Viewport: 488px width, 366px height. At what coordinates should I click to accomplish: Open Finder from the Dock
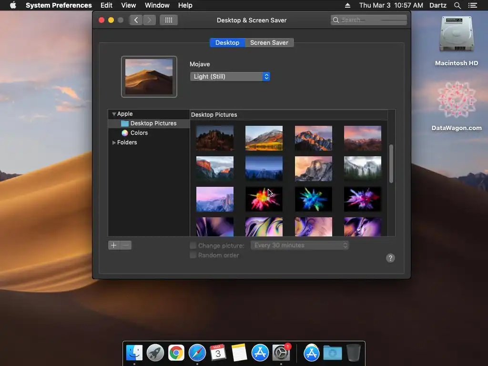134,353
